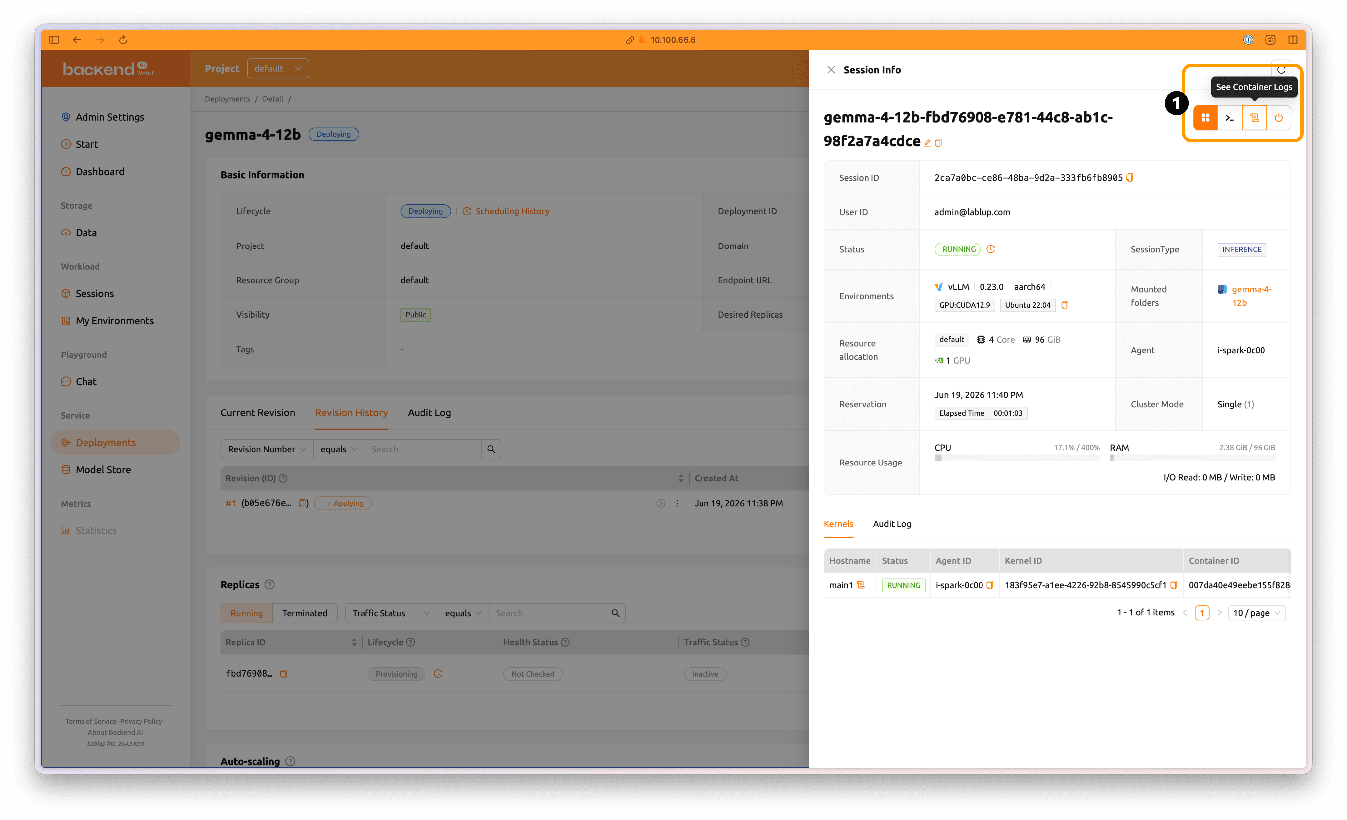Open the Terms of Service link
Screen dimensions: 1347x820
click(x=91, y=721)
